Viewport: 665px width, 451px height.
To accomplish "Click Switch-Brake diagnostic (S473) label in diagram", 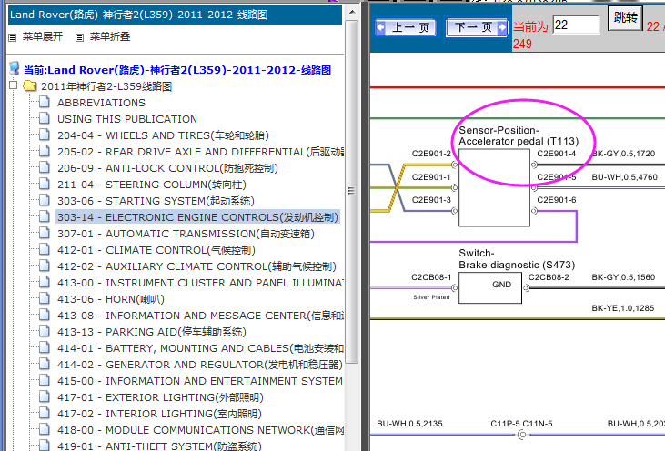I will tap(517, 259).
